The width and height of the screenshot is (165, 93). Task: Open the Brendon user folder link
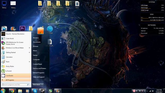pyautogui.click(x=36, y=38)
